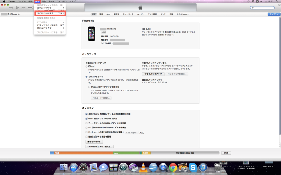Image resolution: width=281 pixels, height=175 pixels.
Task: Click 警告をリセット button
Action: coord(94,142)
